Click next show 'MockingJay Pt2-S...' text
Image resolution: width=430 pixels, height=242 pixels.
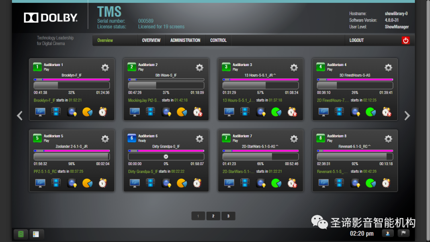pyautogui.click(x=144, y=100)
